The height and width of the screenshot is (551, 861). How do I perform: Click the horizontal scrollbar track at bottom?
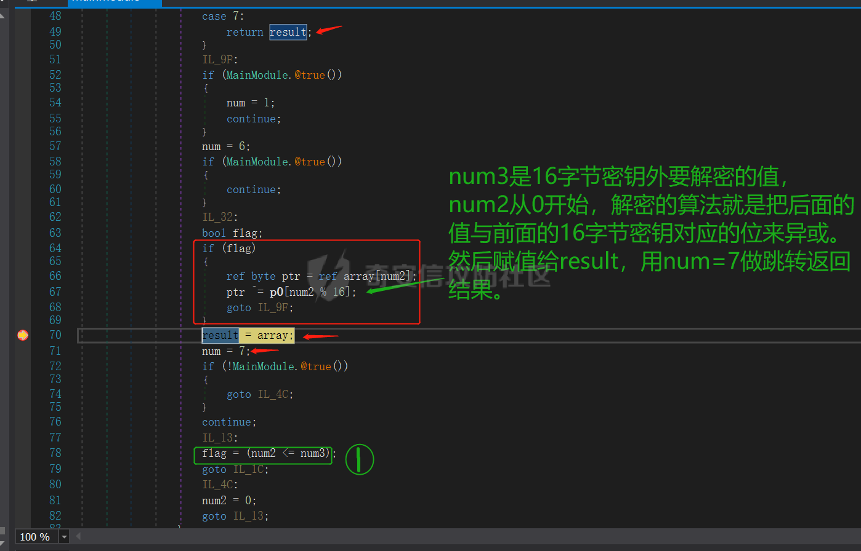(x=468, y=537)
